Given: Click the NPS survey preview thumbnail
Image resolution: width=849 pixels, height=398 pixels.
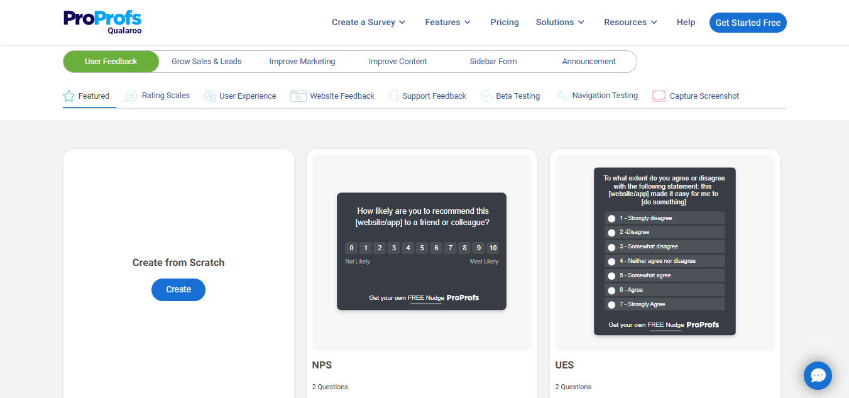Looking at the screenshot, I should coord(422,252).
